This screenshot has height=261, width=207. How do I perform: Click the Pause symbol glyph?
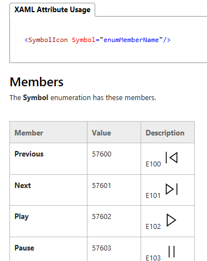[172, 252]
